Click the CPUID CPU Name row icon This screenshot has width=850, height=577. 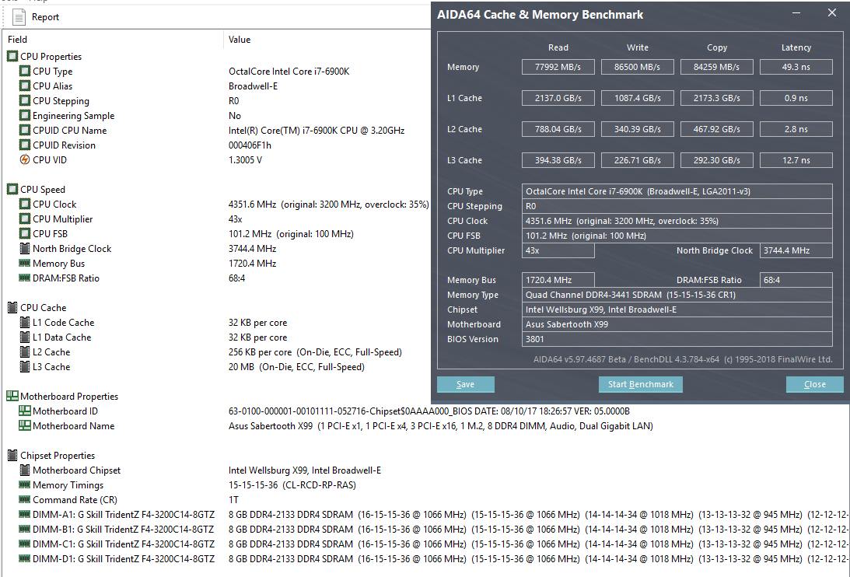point(25,130)
